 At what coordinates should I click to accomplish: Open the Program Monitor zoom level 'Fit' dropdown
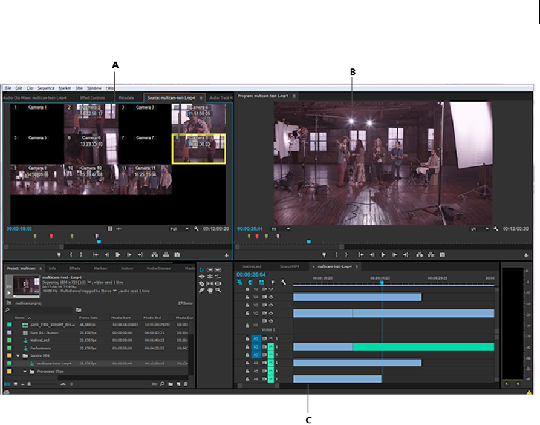tap(281, 229)
